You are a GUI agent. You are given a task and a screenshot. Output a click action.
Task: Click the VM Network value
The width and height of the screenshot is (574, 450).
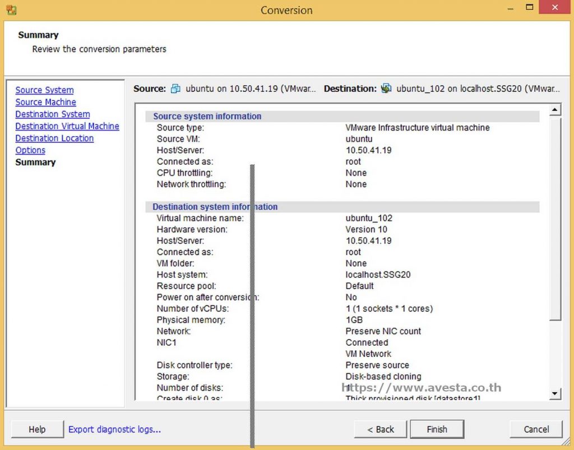(x=368, y=354)
